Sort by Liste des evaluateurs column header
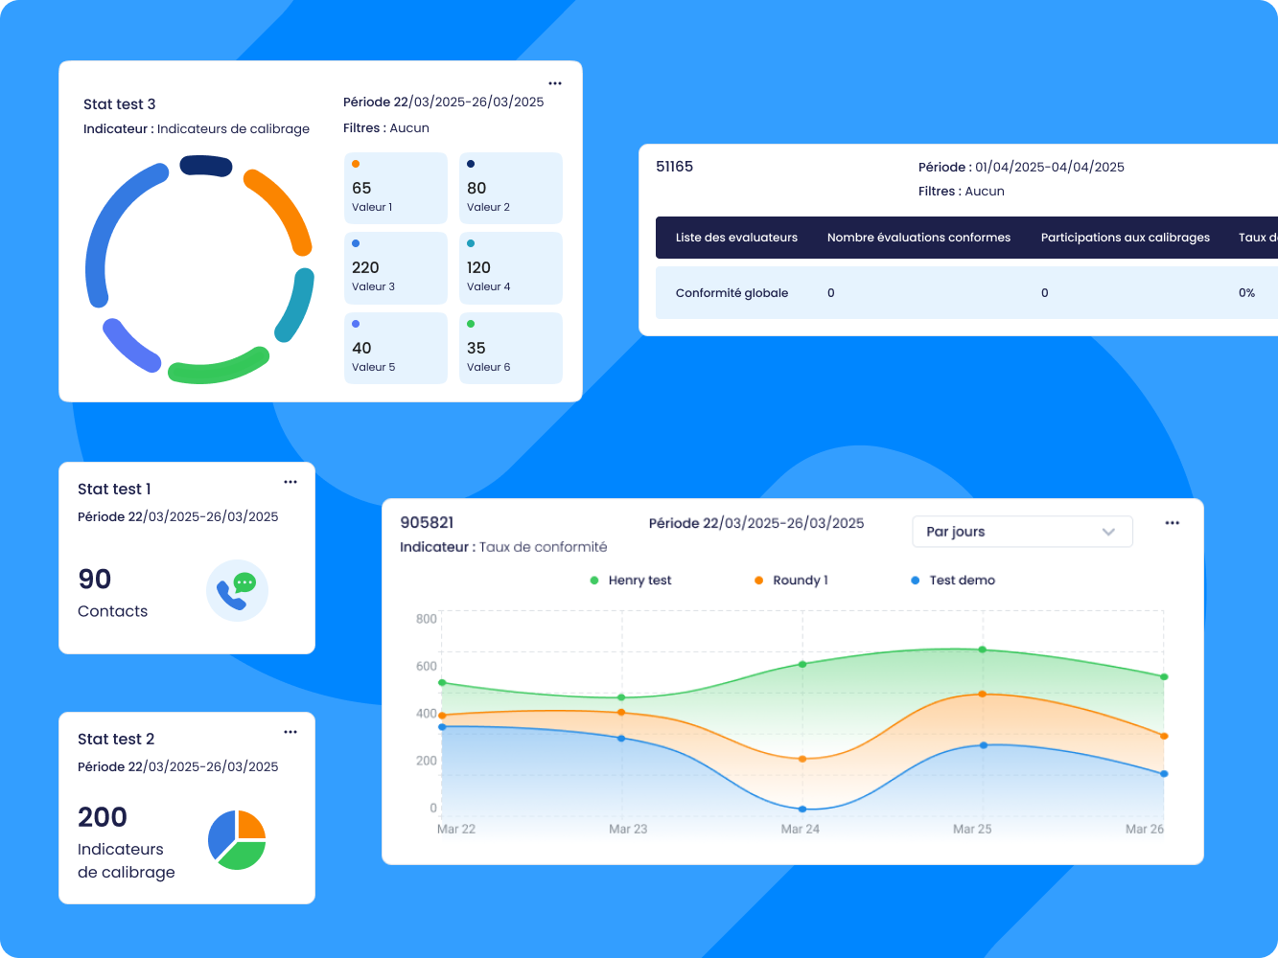This screenshot has width=1278, height=958. point(736,238)
